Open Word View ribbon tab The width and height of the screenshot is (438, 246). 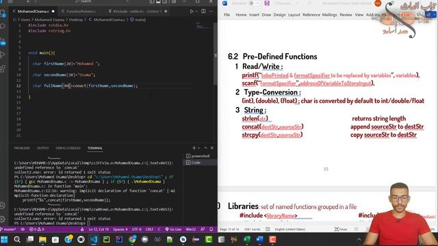pyautogui.click(x=359, y=15)
